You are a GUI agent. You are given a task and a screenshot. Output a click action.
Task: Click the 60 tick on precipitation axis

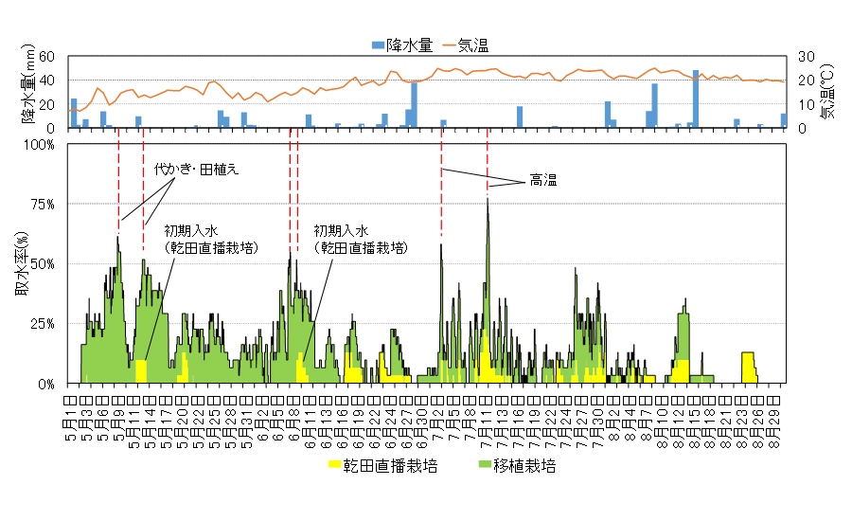point(46,57)
